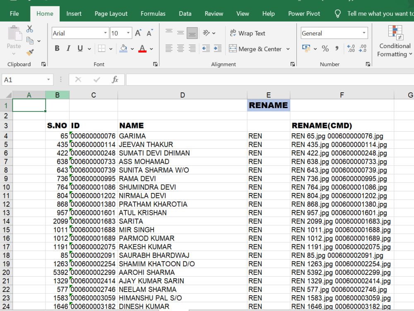Toggle Bold formatting
The height and width of the screenshot is (311, 414).
tap(57, 48)
